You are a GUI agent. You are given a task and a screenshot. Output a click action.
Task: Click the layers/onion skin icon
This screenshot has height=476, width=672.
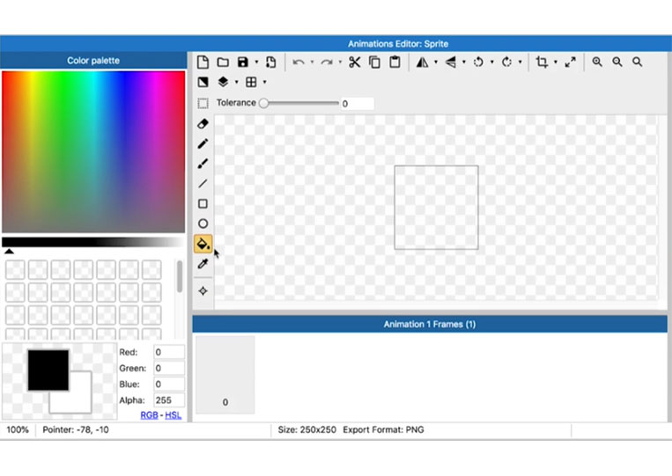point(223,82)
